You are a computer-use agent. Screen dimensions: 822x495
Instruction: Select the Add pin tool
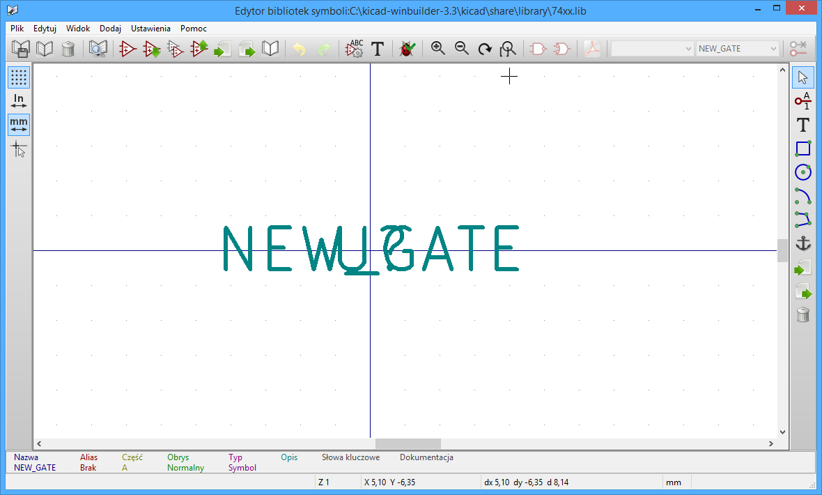[x=803, y=101]
